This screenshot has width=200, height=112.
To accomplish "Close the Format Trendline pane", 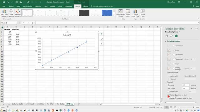I will click(x=197, y=28).
